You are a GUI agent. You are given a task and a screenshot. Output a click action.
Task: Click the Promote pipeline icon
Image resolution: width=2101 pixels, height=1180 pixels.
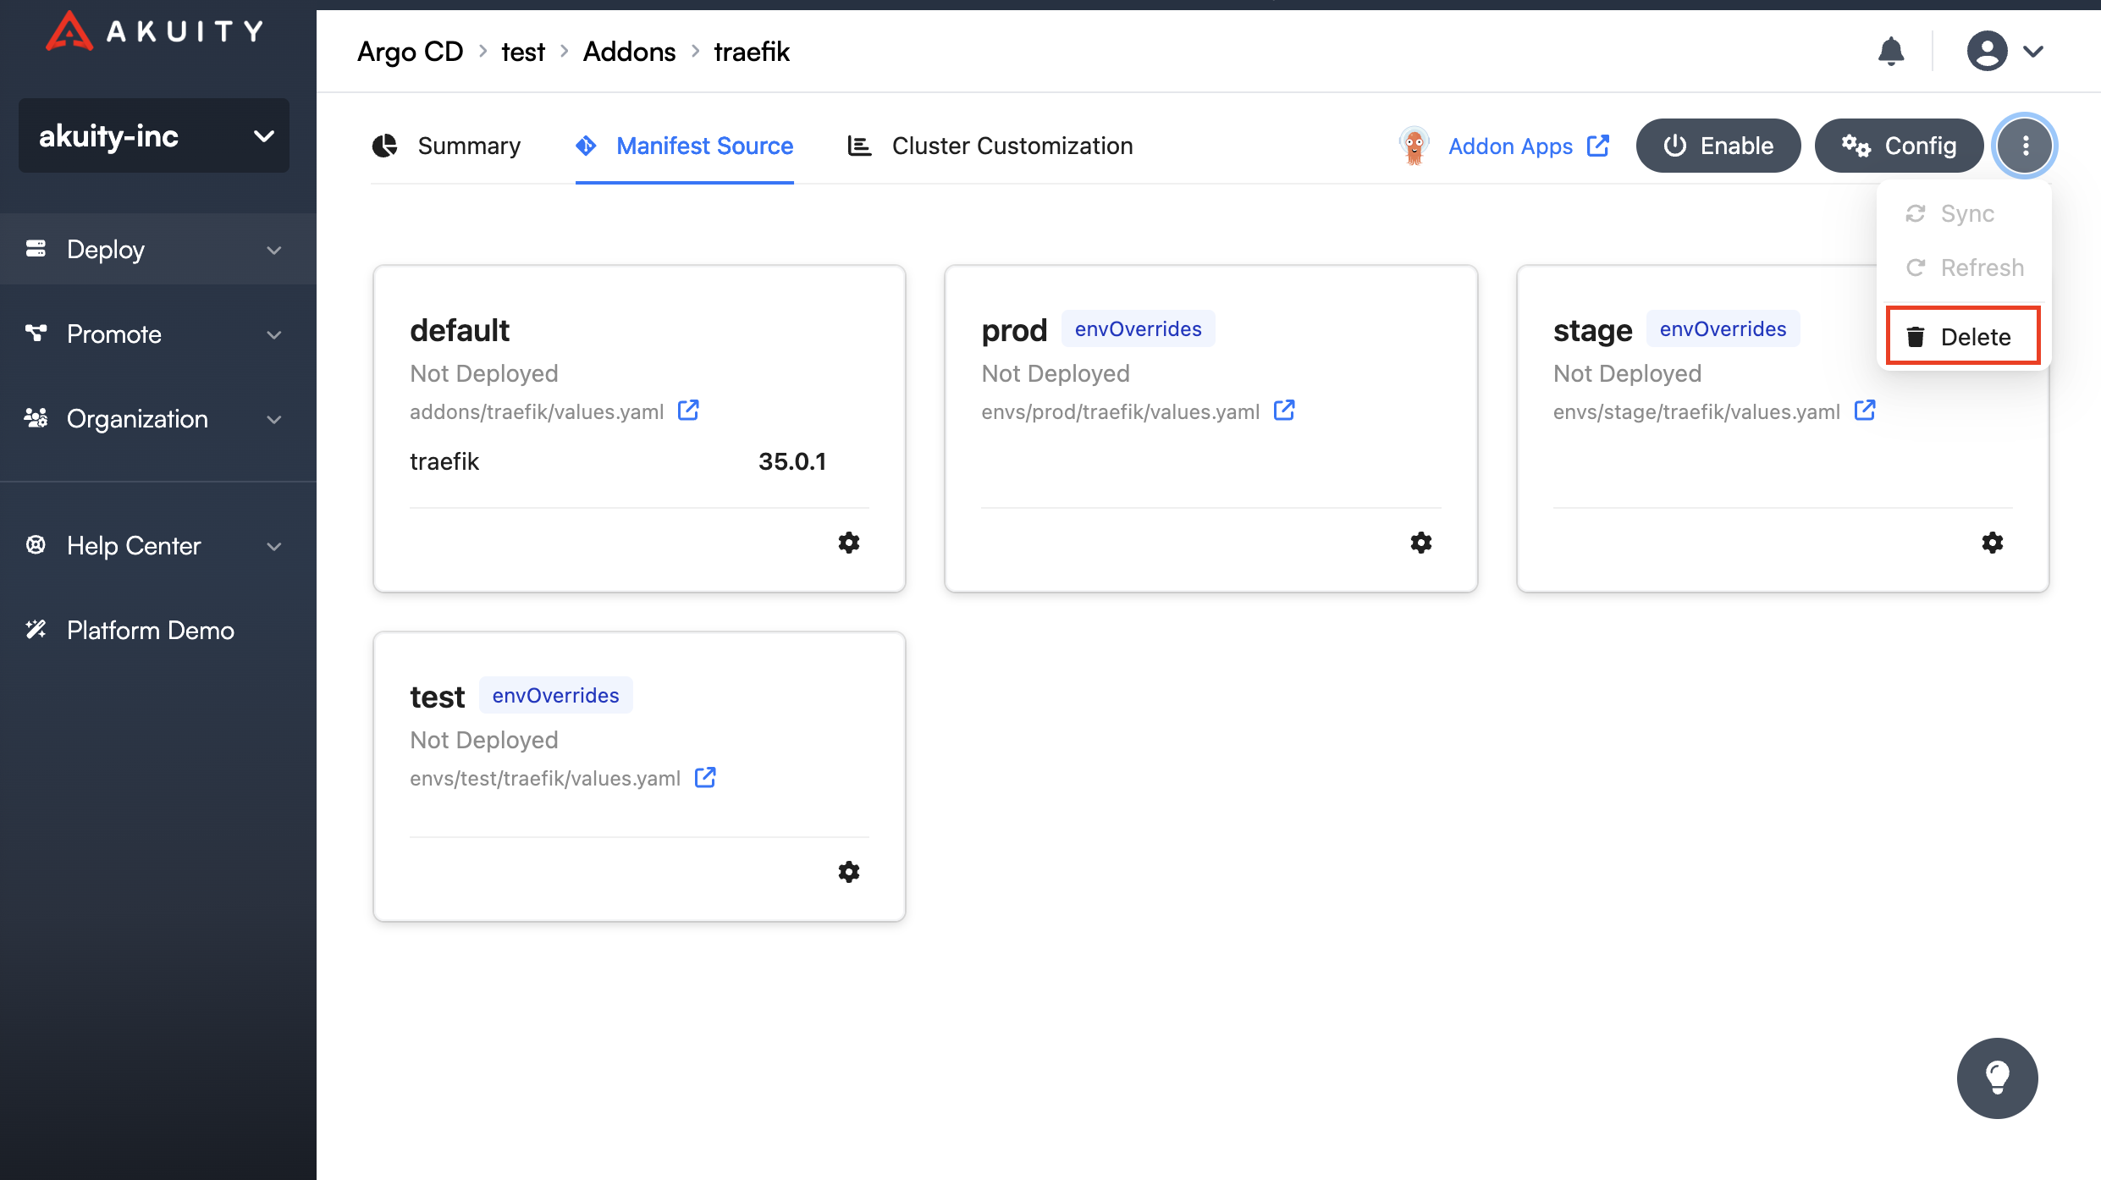pyautogui.click(x=36, y=333)
